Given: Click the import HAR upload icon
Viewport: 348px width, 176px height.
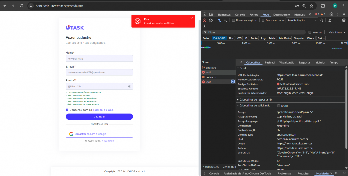Looking at the screenshot, I should coord(330,21).
